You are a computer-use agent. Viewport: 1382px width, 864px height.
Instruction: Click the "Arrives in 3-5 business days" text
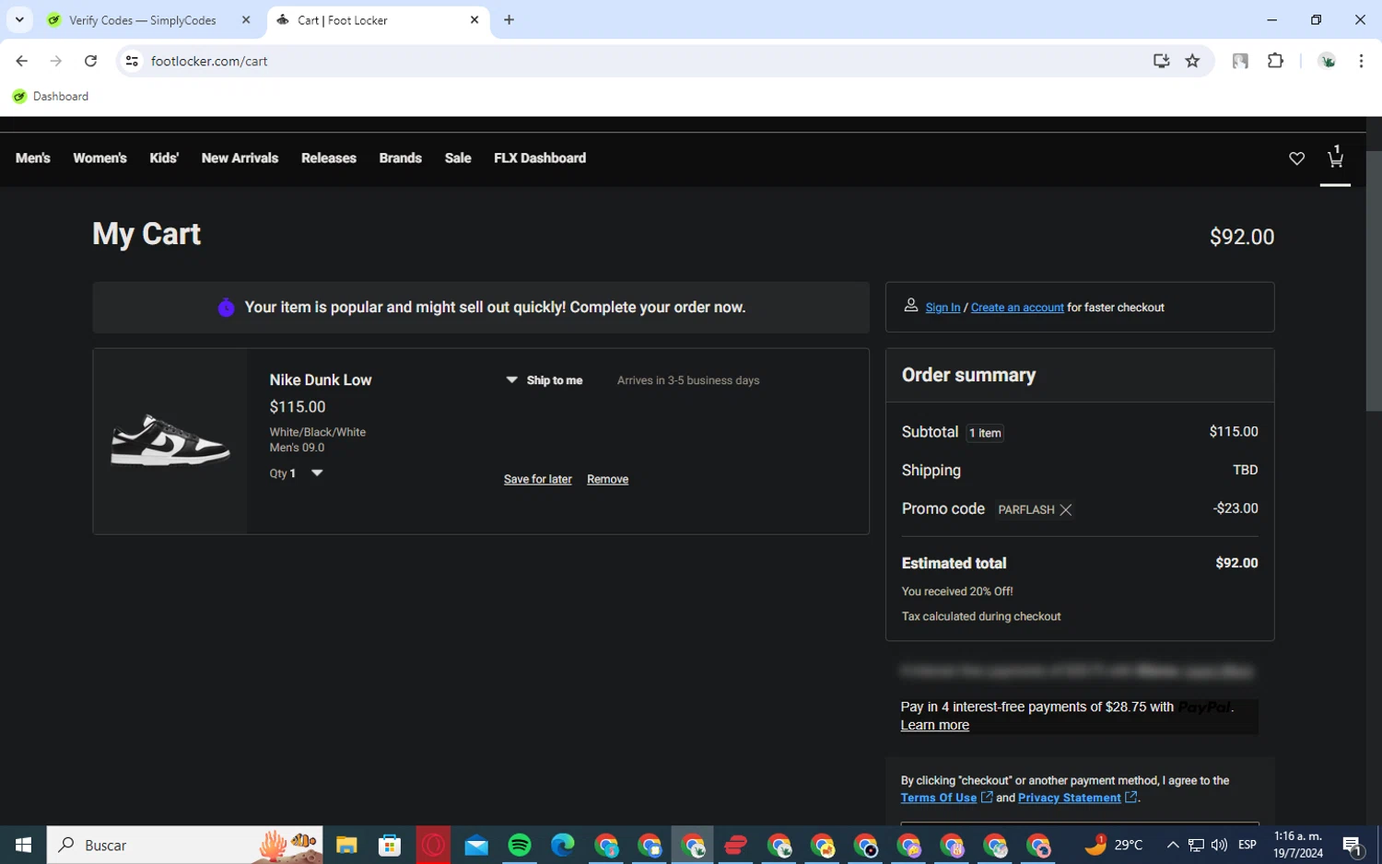click(x=688, y=380)
